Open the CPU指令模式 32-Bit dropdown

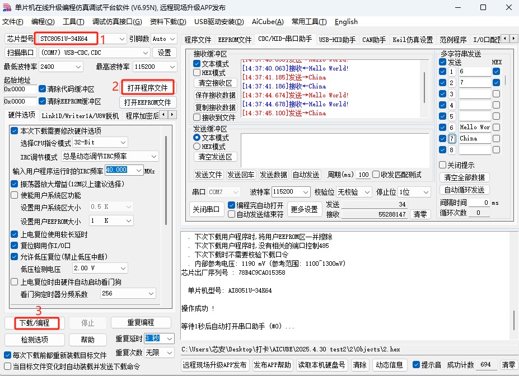pos(123,143)
